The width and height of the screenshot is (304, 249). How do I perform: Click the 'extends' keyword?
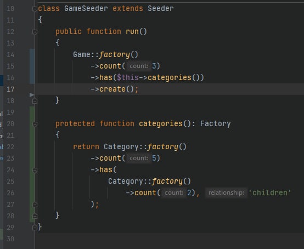pyautogui.click(x=128, y=9)
